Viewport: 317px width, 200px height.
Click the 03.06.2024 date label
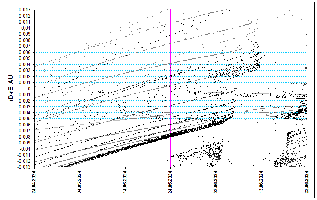point(216,182)
